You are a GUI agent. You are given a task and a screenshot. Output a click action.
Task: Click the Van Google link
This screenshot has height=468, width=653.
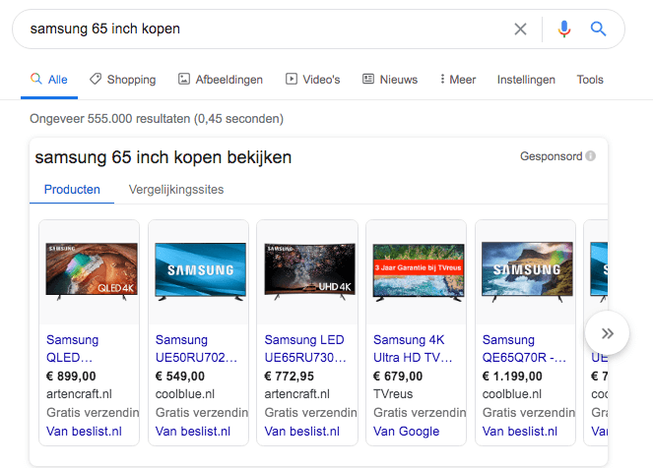406,431
